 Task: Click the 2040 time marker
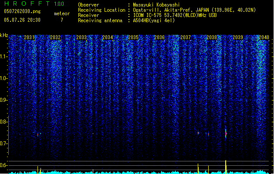click(264, 37)
